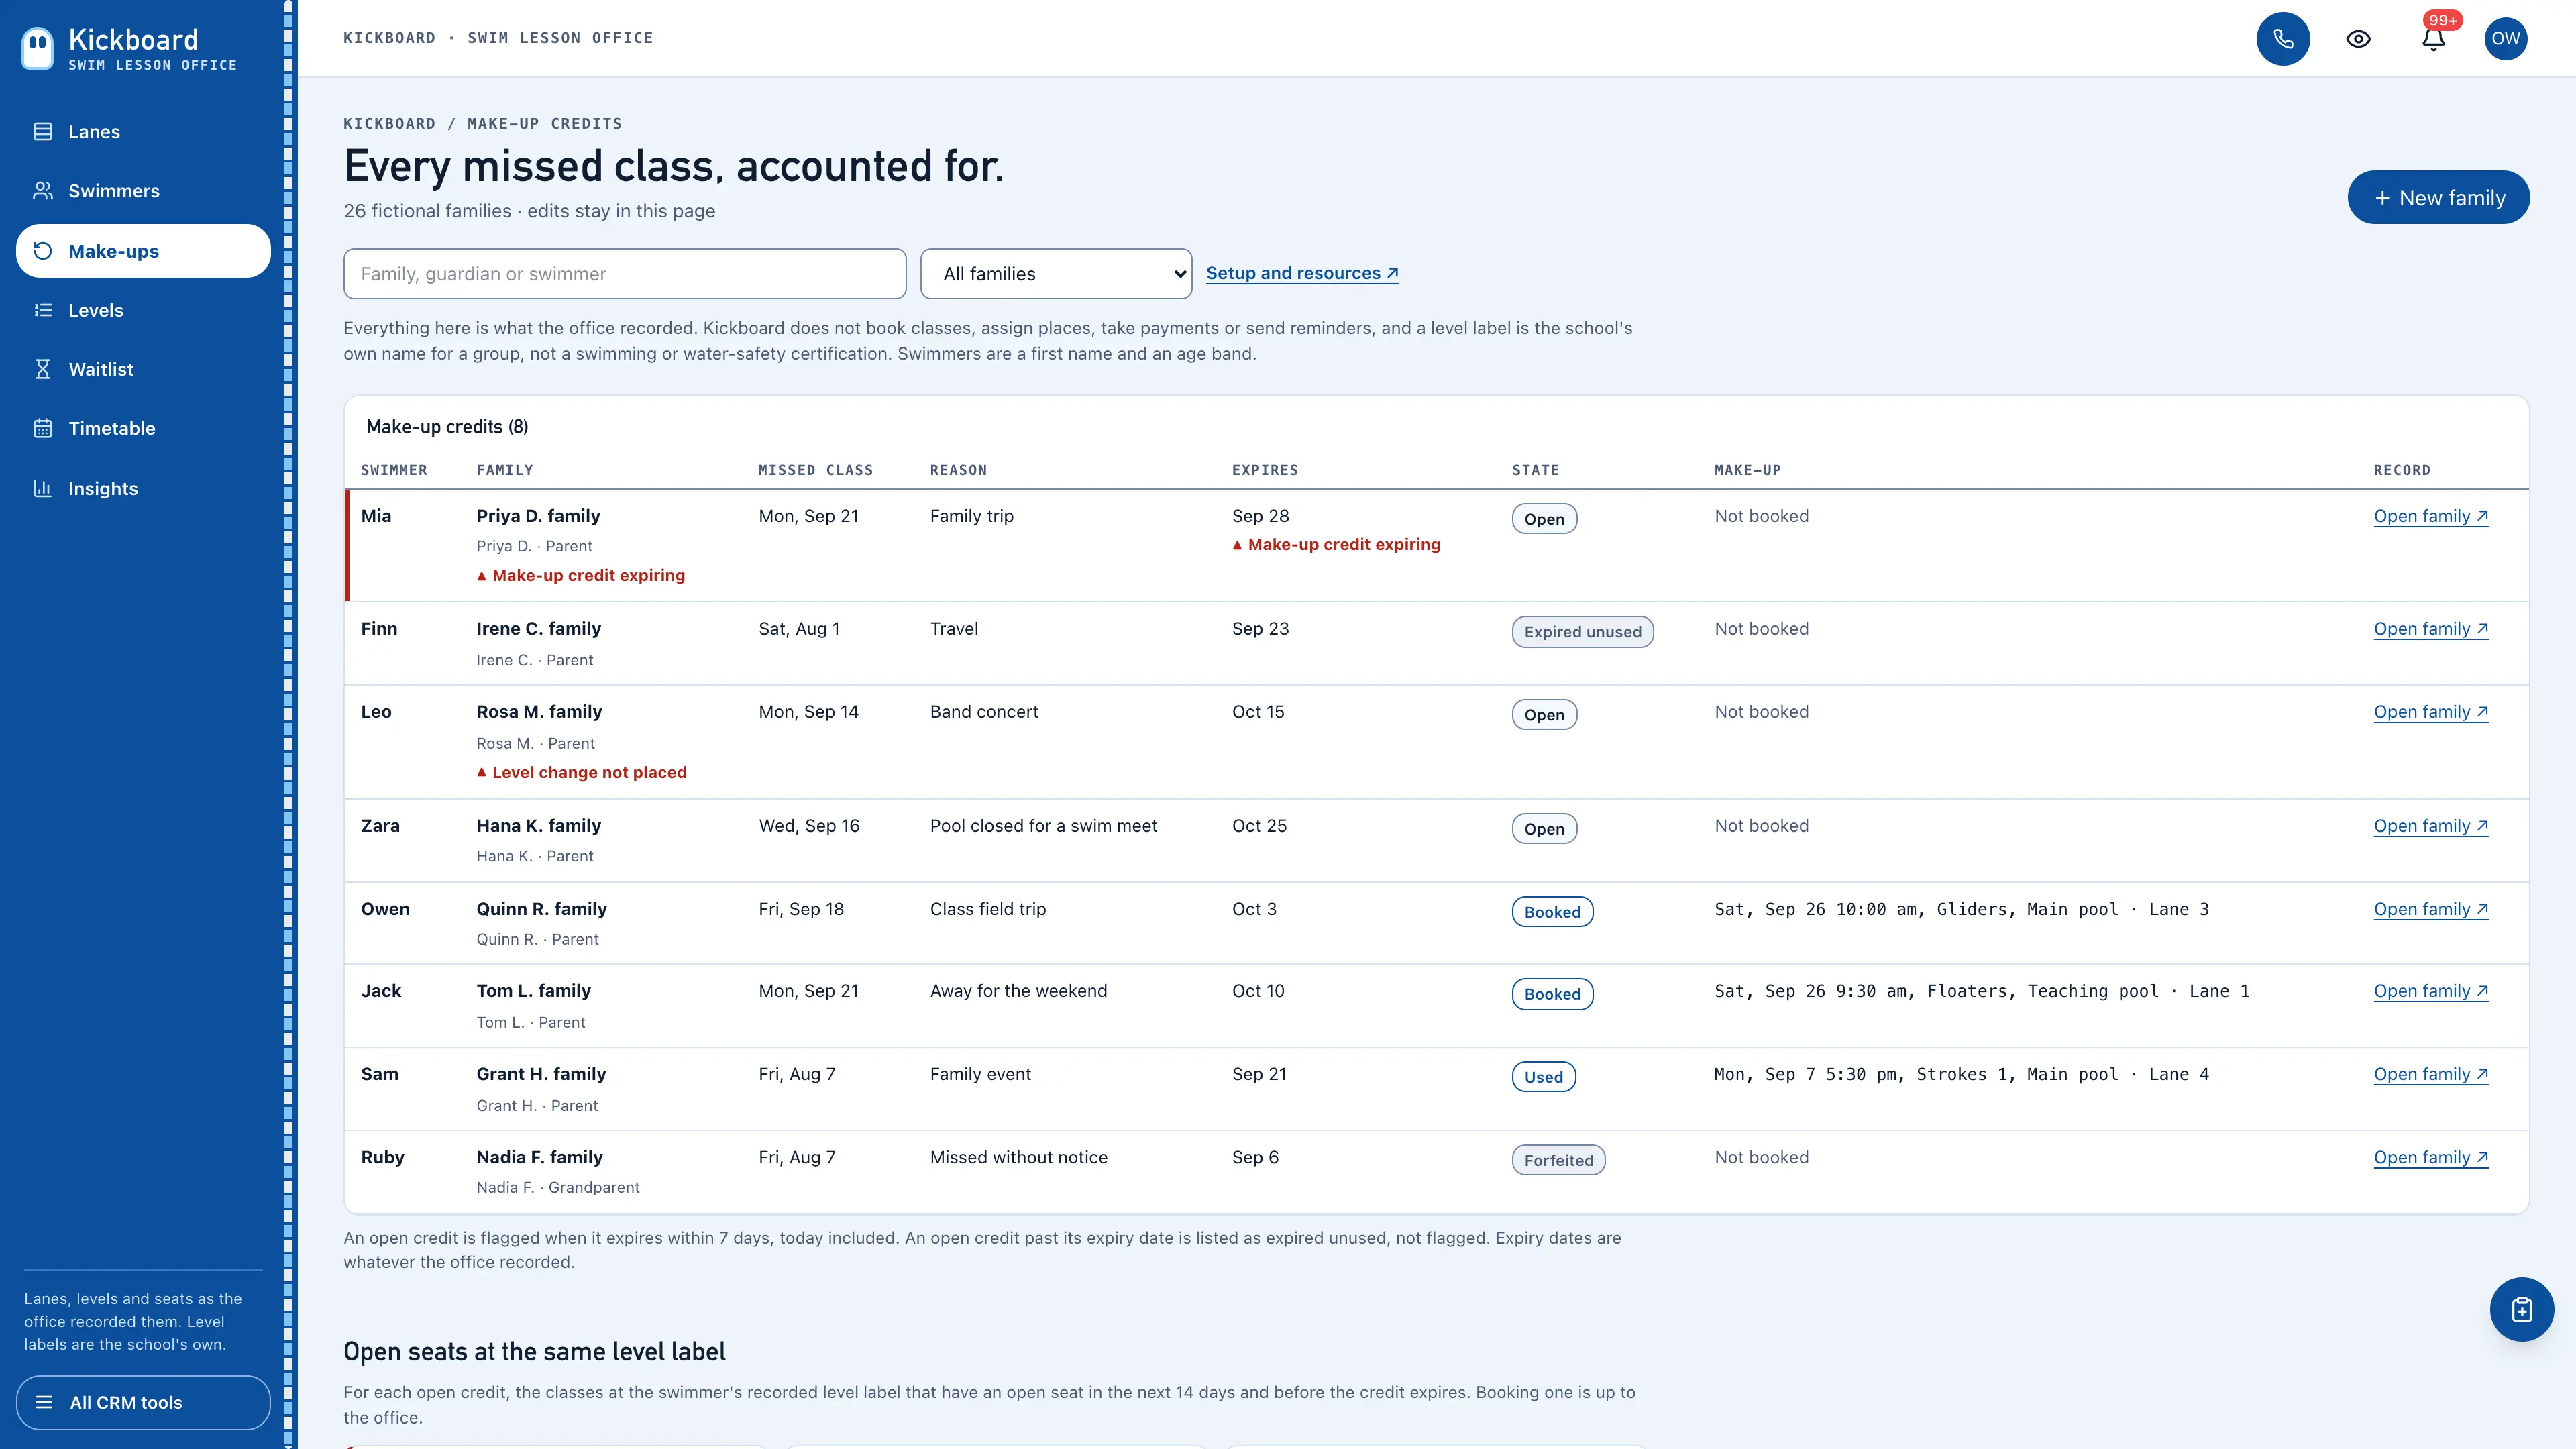Screen dimensions: 2576x1449
Task: Click the Timetable calendar icon
Action: click(x=43, y=428)
